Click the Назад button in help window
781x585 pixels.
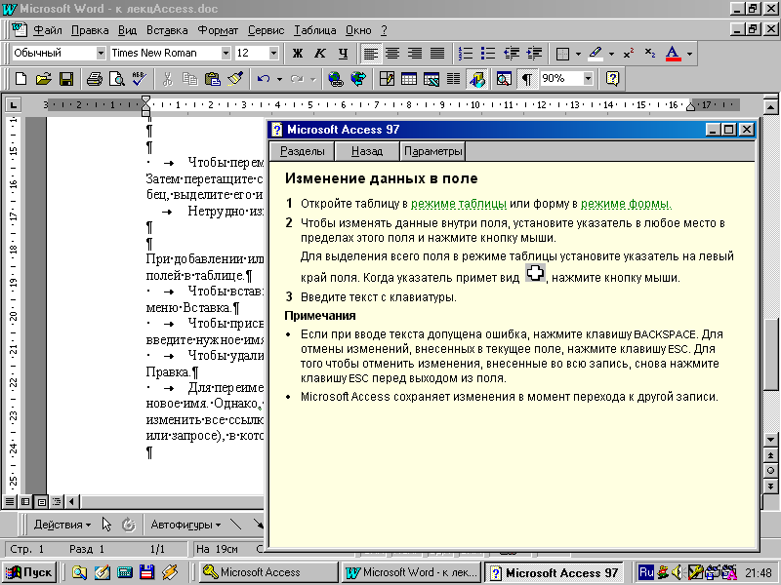[x=367, y=151]
